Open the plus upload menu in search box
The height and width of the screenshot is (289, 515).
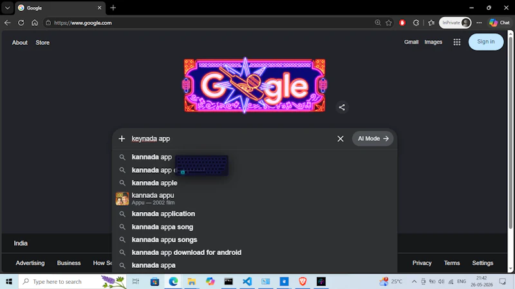pos(122,139)
